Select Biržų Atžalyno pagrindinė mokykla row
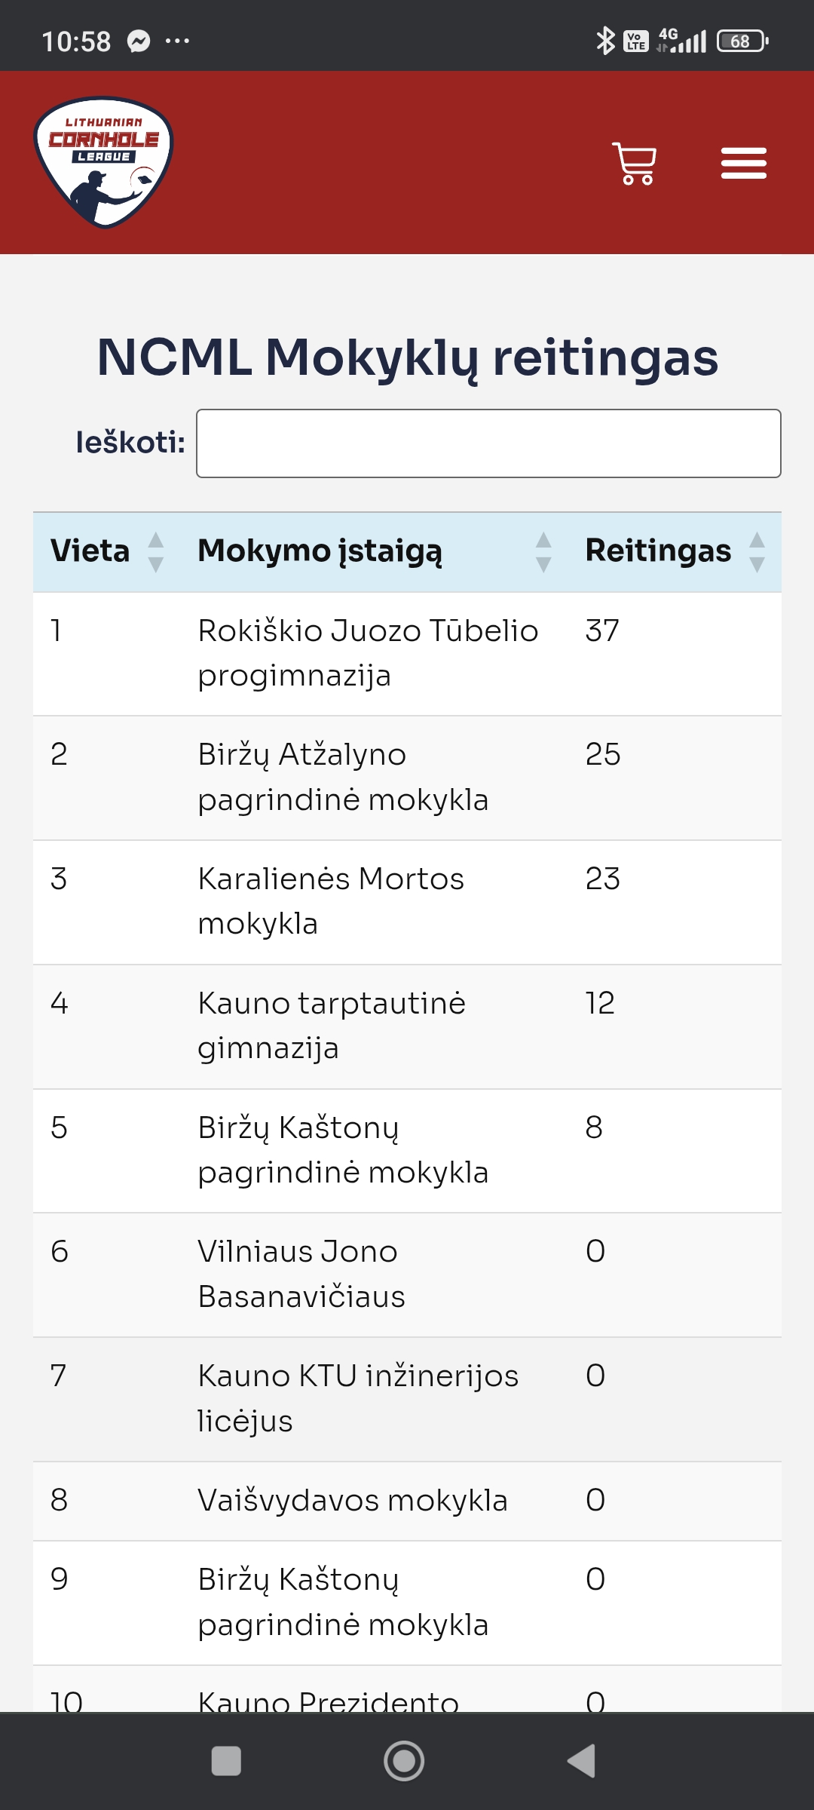 click(x=343, y=777)
